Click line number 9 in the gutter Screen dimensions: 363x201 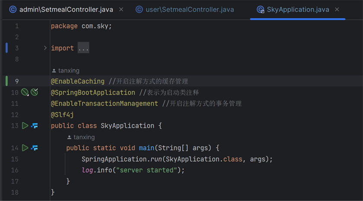click(x=17, y=81)
